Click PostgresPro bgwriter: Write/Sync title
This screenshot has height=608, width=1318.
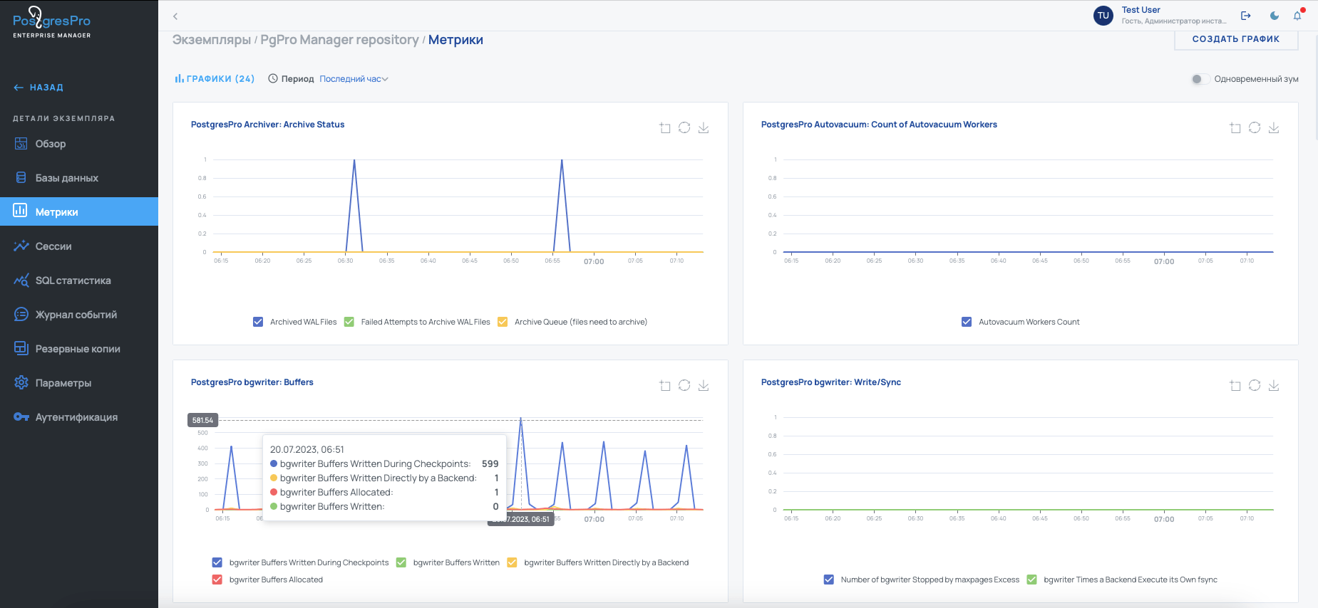[831, 382]
